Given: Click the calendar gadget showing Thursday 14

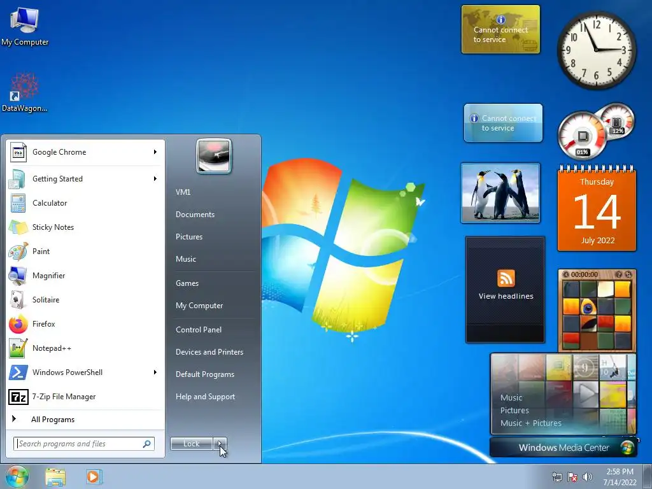Looking at the screenshot, I should (597, 209).
